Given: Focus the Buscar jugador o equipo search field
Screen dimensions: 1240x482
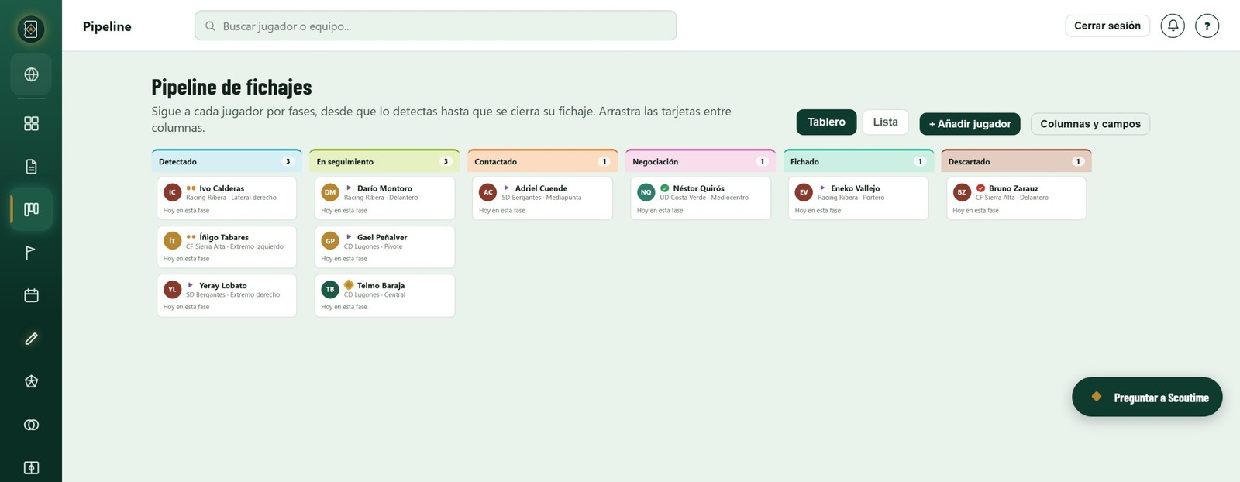Looking at the screenshot, I should tap(436, 26).
